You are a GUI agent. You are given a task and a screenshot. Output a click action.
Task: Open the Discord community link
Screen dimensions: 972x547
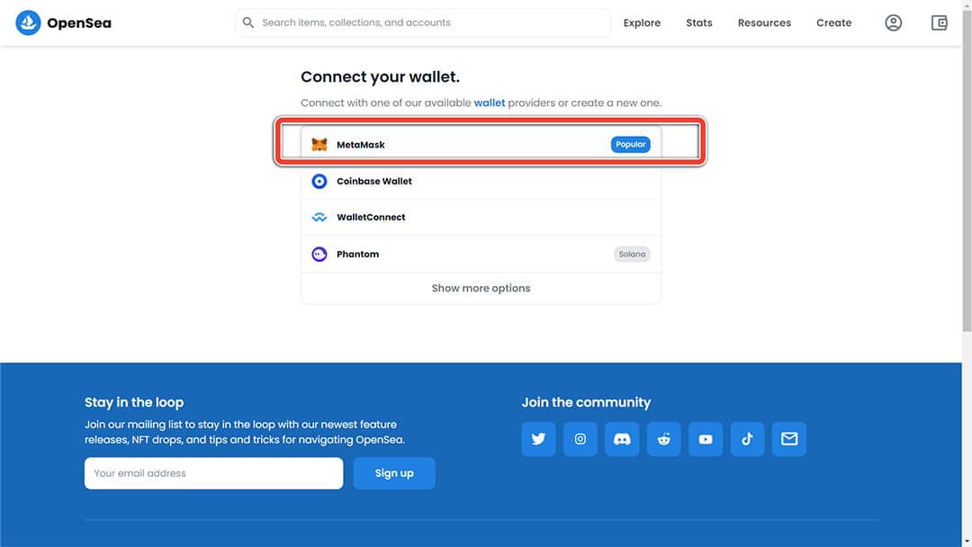coord(622,439)
